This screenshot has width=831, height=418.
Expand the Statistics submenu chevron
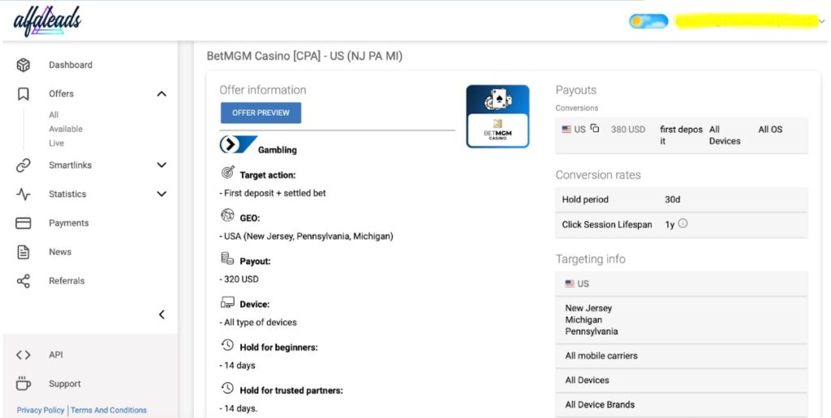[161, 194]
